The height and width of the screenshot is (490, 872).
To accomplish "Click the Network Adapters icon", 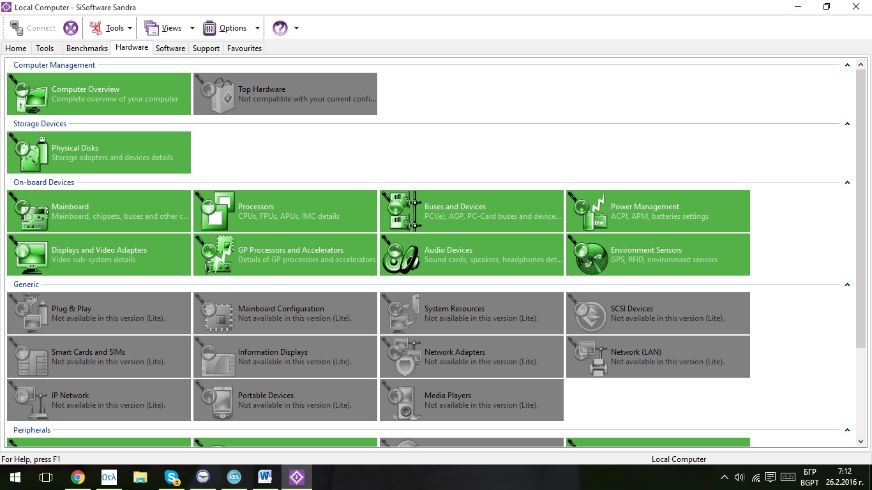I will tap(402, 357).
